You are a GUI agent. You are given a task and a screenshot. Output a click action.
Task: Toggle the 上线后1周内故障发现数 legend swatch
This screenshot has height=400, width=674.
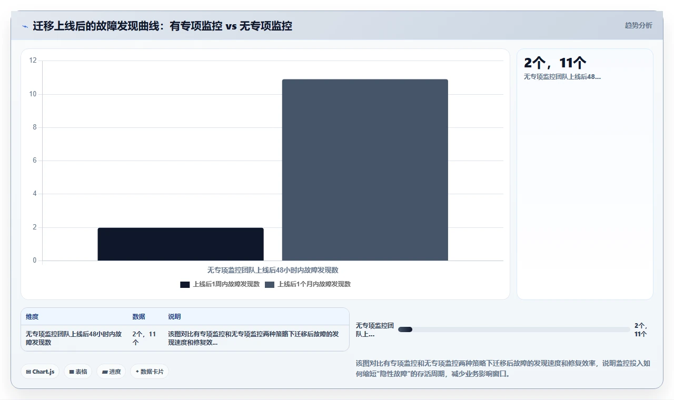(185, 284)
